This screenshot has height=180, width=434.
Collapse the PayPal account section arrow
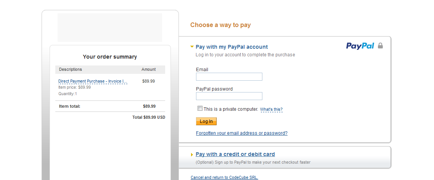[192, 47]
